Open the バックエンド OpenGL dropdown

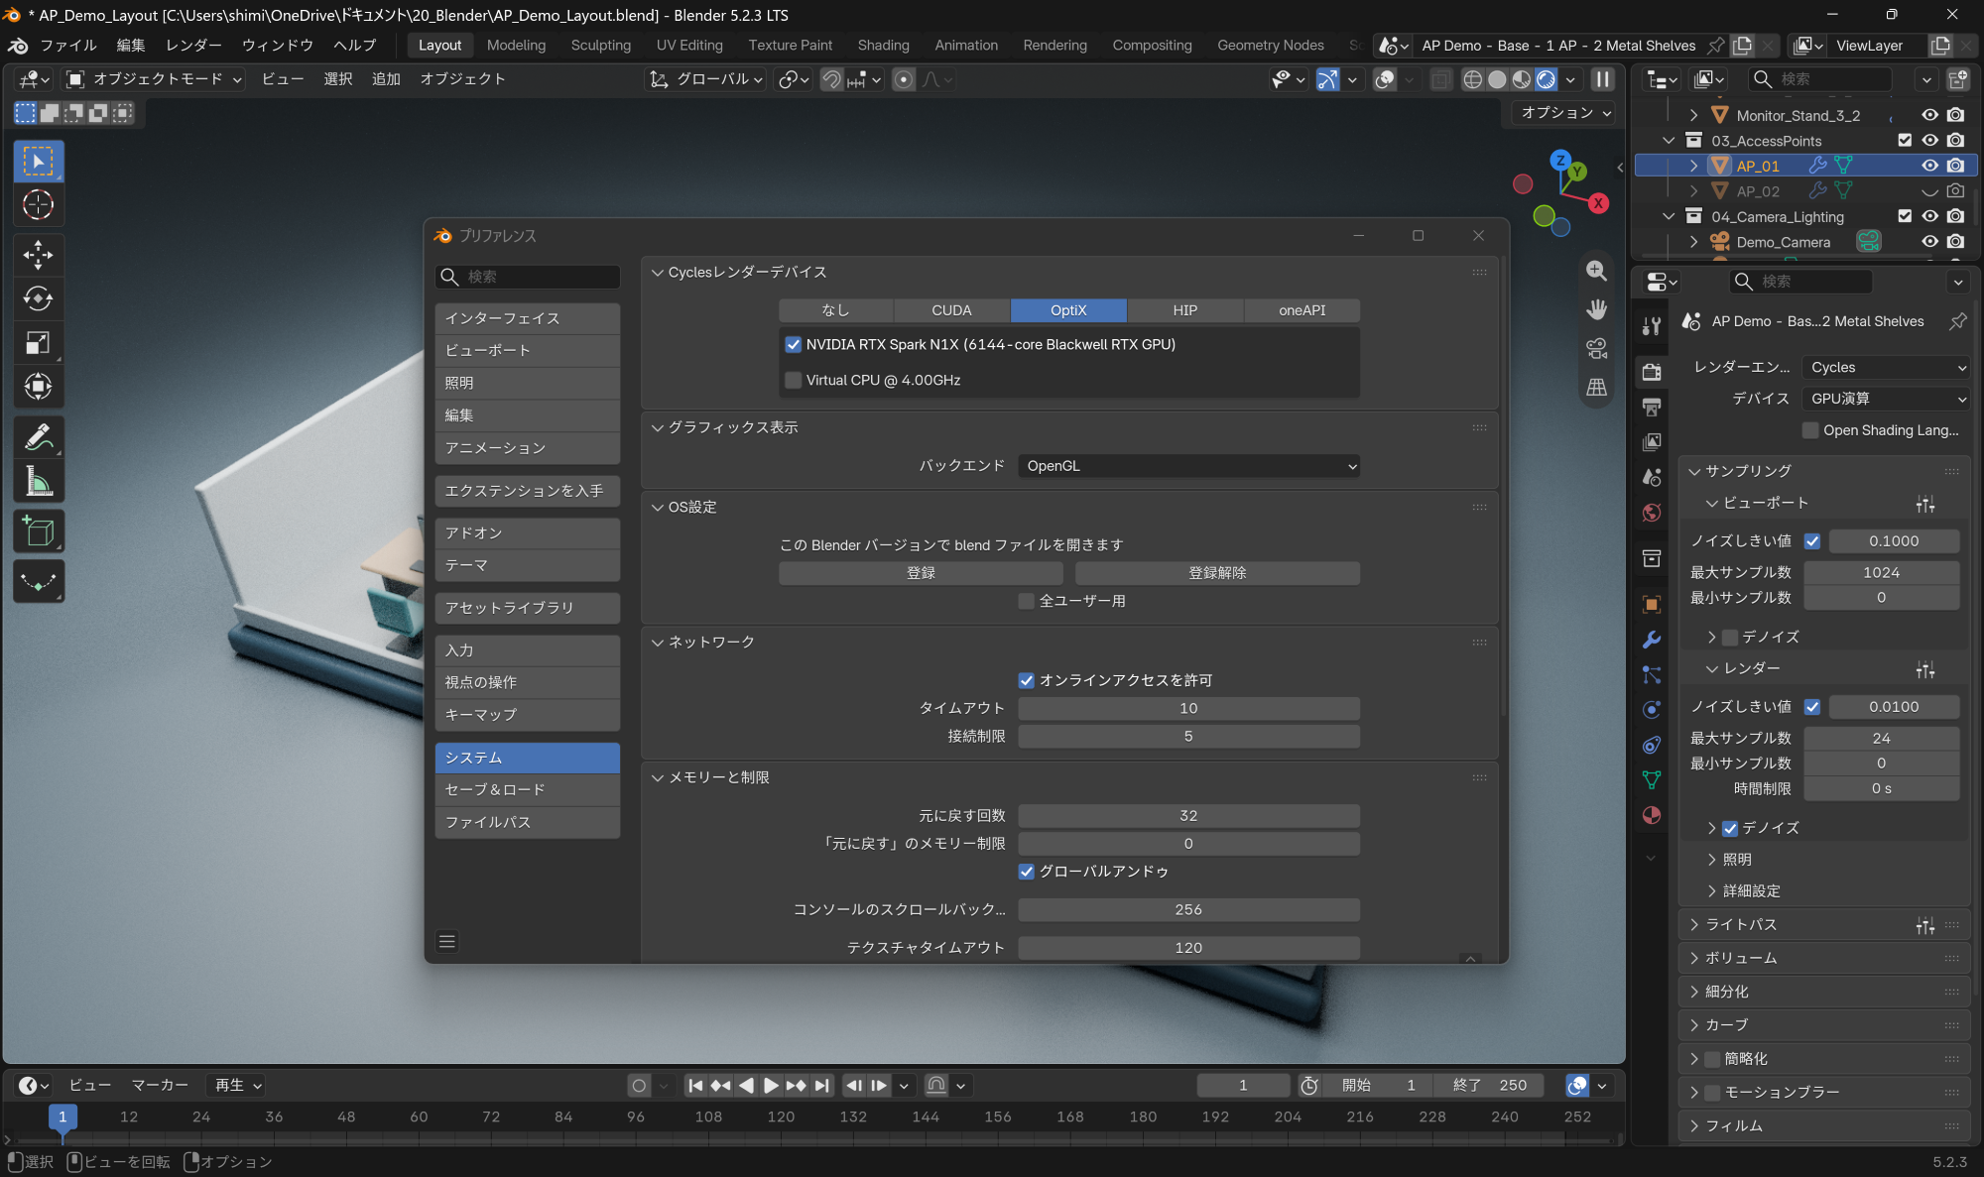[1188, 466]
